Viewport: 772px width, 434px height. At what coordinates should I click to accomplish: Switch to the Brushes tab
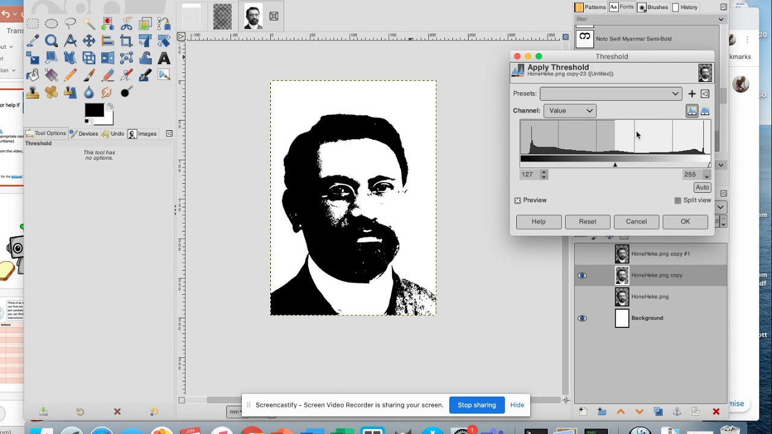click(x=653, y=7)
